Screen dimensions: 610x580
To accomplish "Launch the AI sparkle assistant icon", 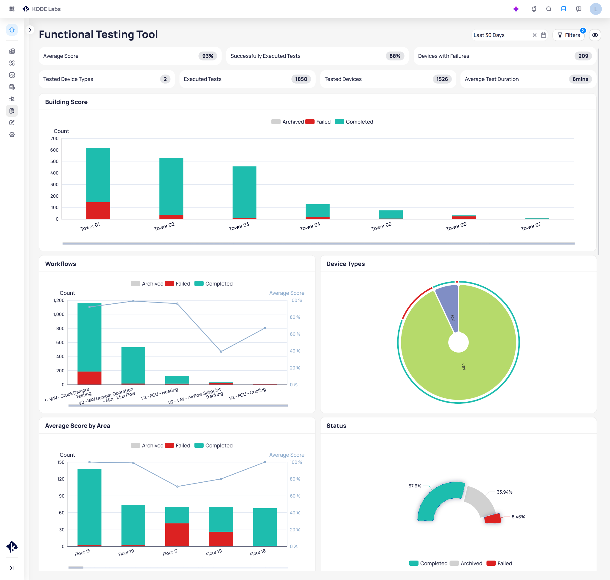I will tap(516, 9).
